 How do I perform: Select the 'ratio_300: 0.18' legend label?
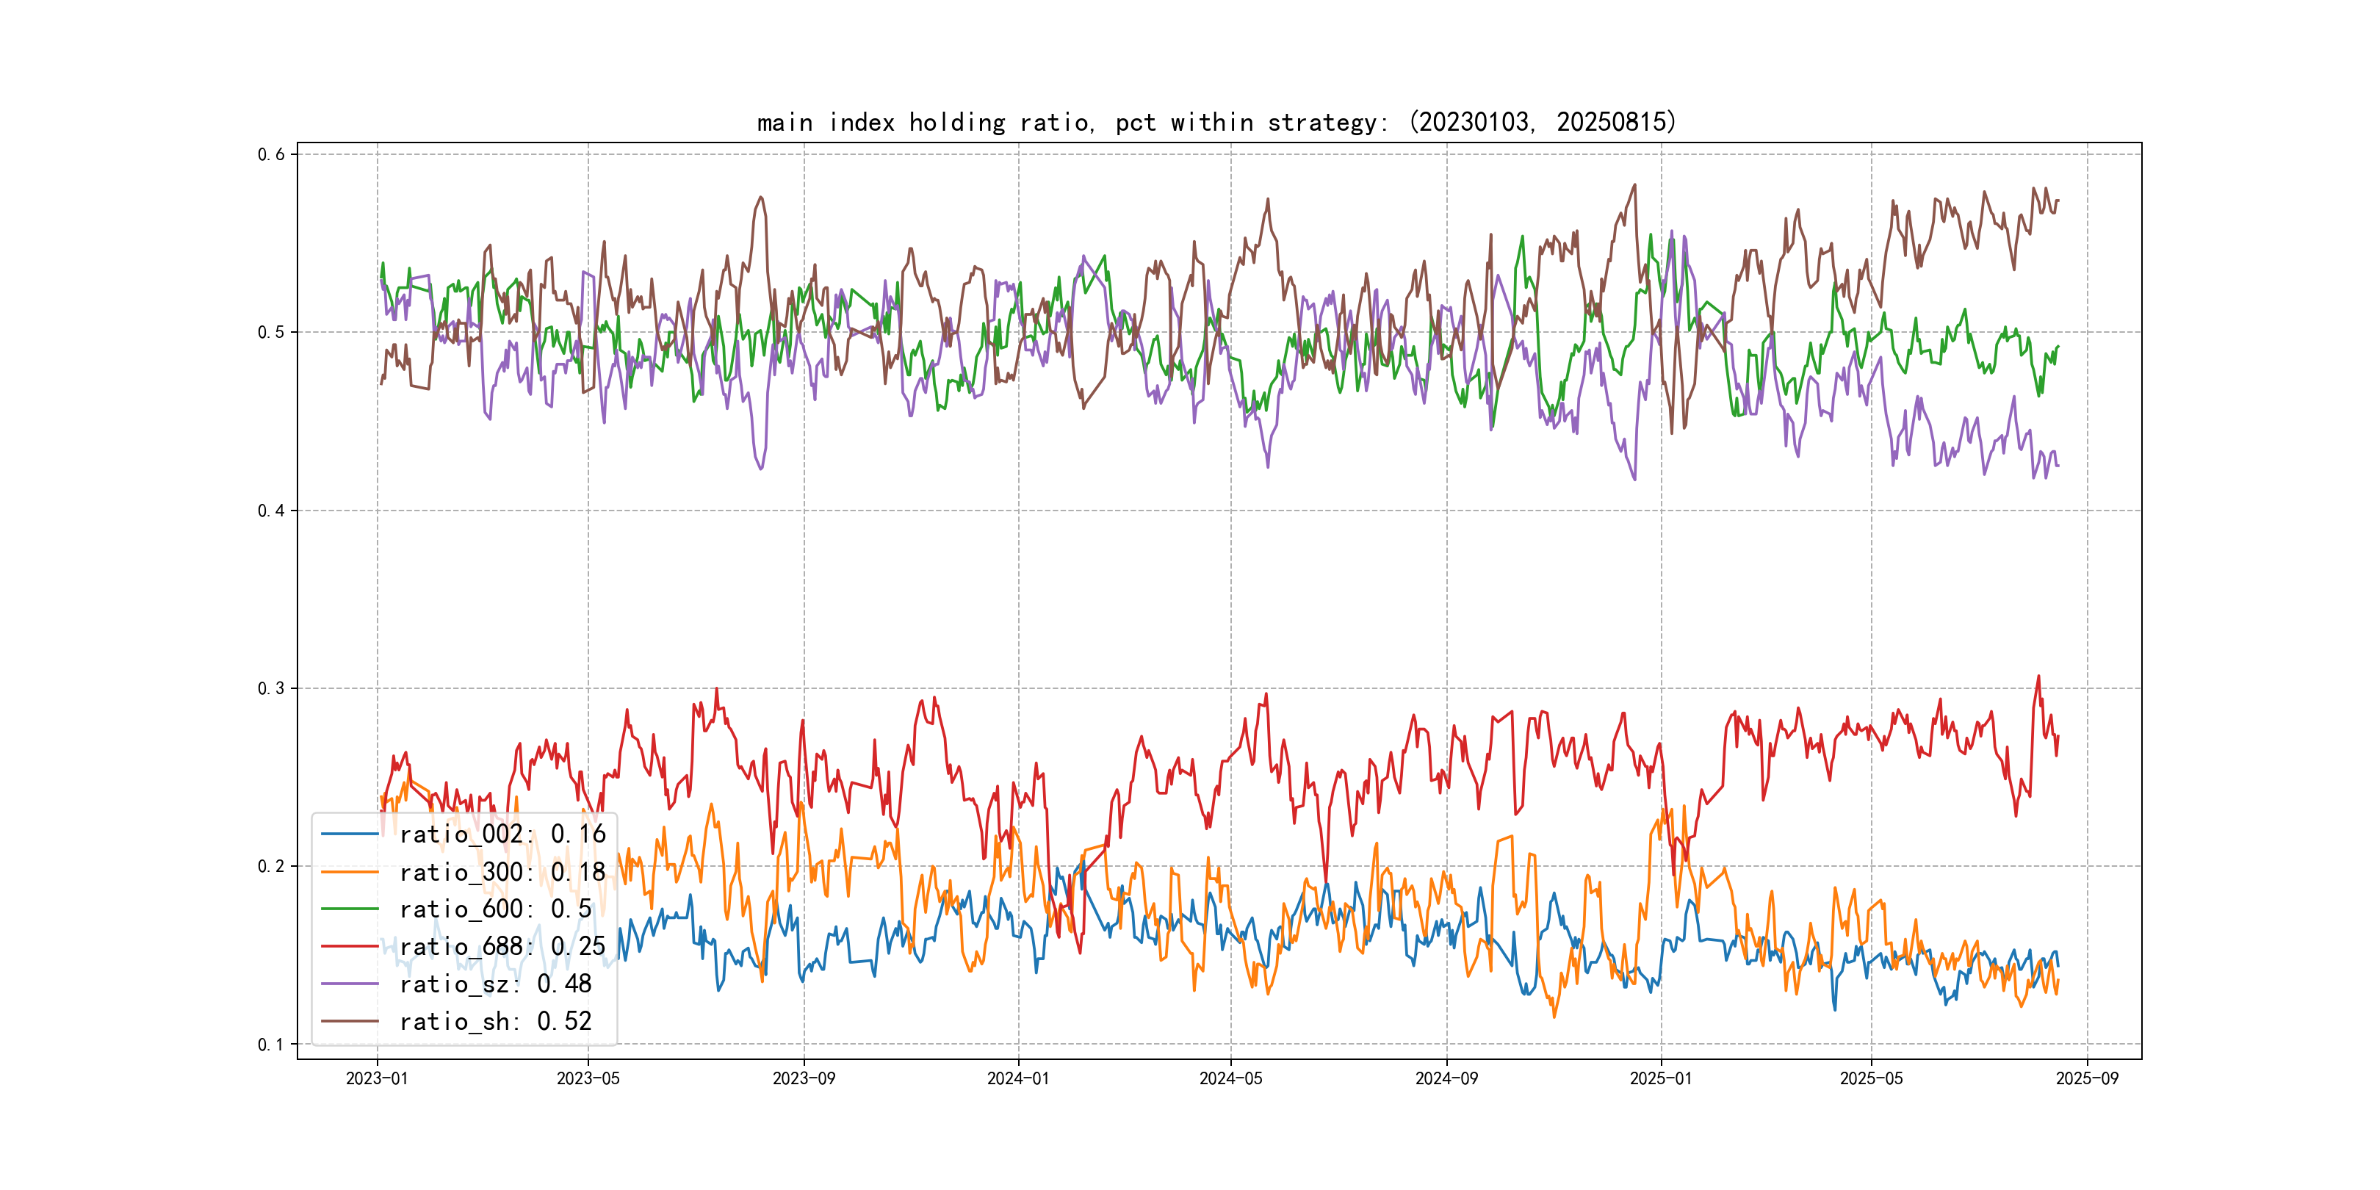[502, 872]
